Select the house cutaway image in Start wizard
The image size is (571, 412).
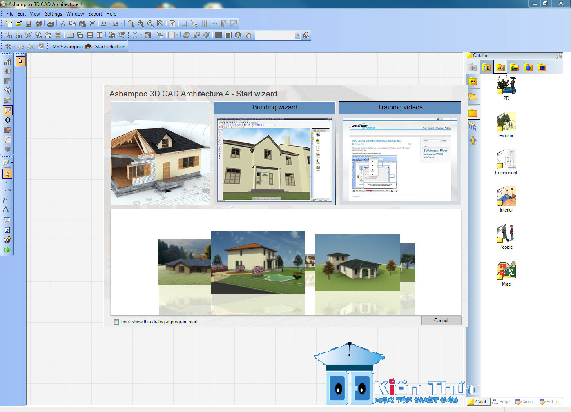pyautogui.click(x=161, y=153)
